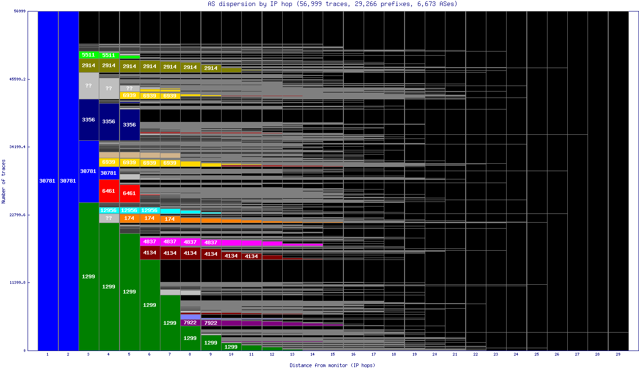
Task: Click the maroon 4134 block in hop 11
Action: (x=251, y=256)
